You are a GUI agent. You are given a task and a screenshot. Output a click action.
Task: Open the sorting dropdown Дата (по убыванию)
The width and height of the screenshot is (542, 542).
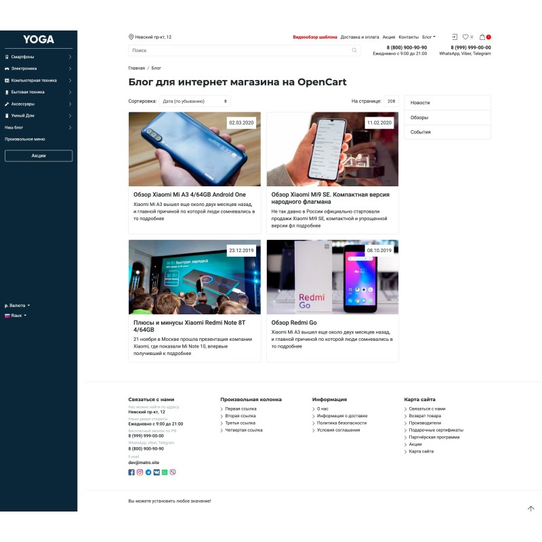193,100
